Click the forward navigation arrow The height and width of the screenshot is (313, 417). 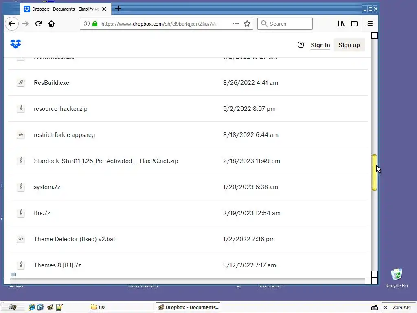(25, 24)
